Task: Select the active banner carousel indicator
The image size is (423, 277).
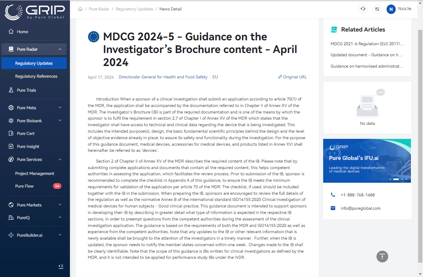Action: click(396, 179)
